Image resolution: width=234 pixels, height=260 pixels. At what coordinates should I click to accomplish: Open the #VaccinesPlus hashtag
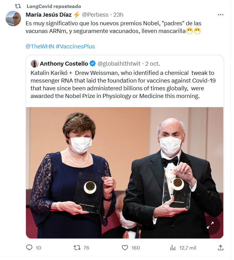pos(75,47)
